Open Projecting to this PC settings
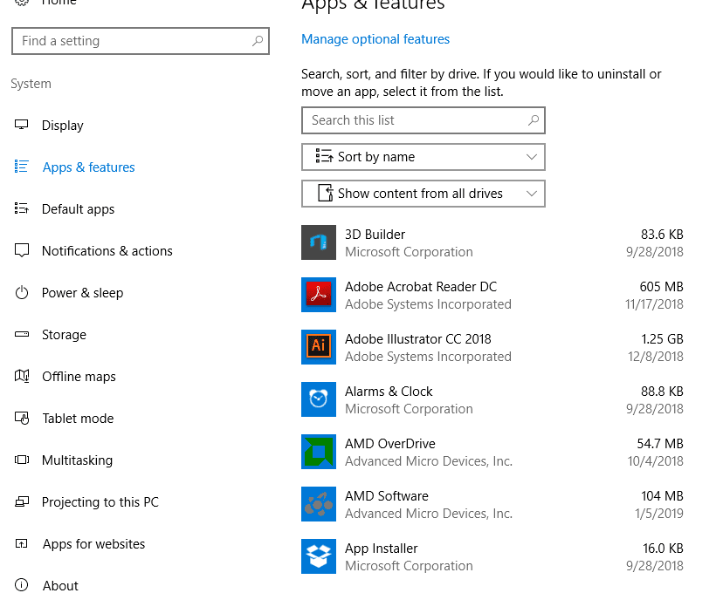This screenshot has width=723, height=593. (x=100, y=501)
